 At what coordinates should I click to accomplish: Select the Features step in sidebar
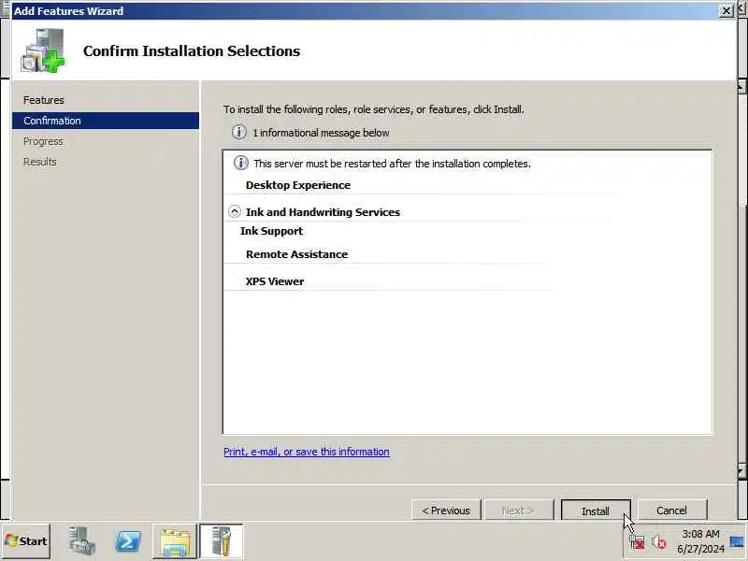click(x=43, y=100)
